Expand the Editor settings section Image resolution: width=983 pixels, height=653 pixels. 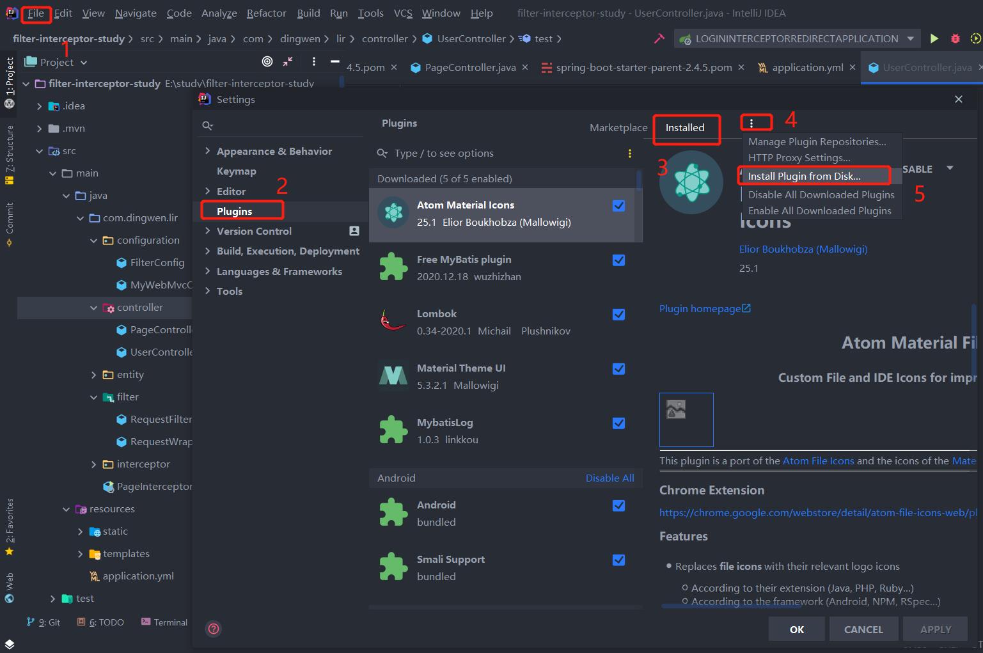click(x=207, y=191)
